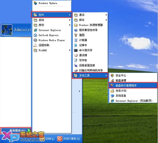Select the 系统工具 system tools menu item
Image resolution: width=158 pixels, height=143 pixels.
(x=90, y=75)
